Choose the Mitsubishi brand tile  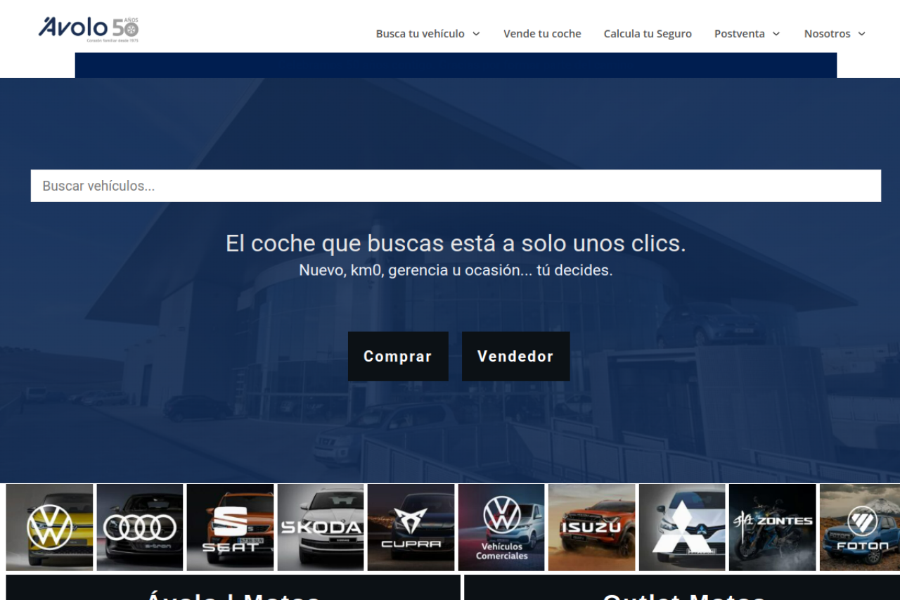coord(682,527)
